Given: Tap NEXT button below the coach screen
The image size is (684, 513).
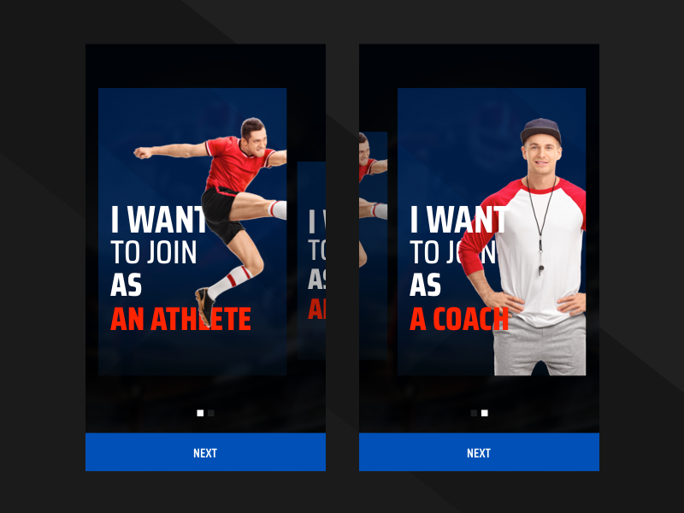Looking at the screenshot, I should click(x=479, y=452).
